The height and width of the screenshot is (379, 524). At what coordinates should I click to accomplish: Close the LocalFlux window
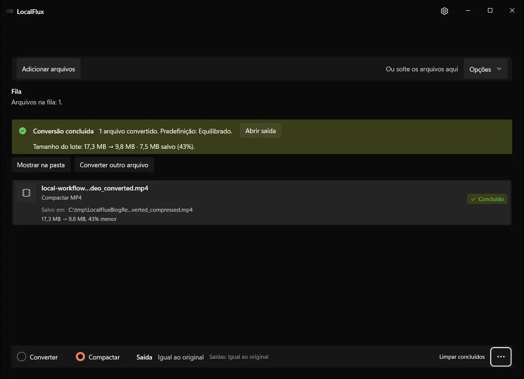pyautogui.click(x=512, y=11)
